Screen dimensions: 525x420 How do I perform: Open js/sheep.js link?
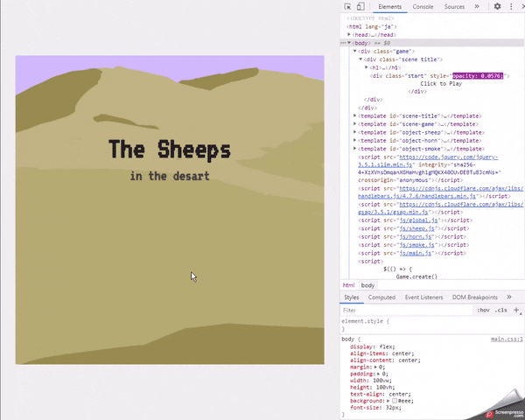coord(416,228)
